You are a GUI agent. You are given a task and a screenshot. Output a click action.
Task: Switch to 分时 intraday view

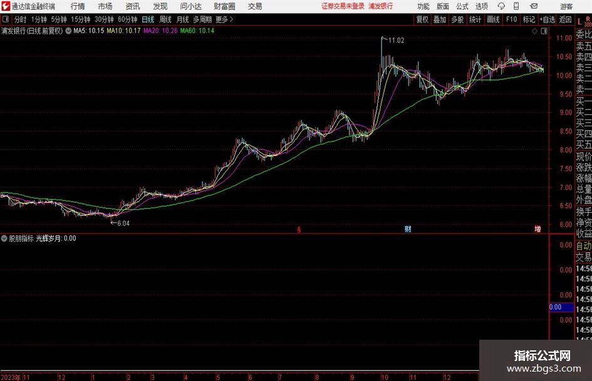pyautogui.click(x=21, y=19)
